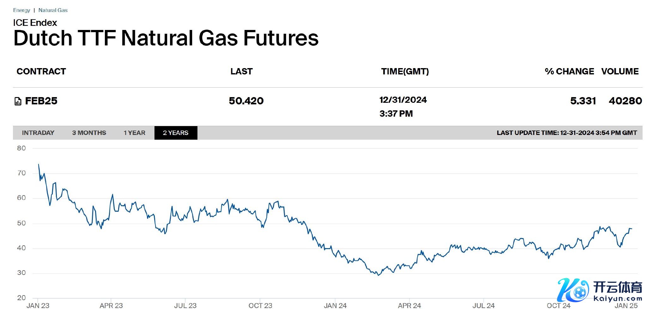Click the FEB25 contract name
The height and width of the screenshot is (309, 647).
41,101
